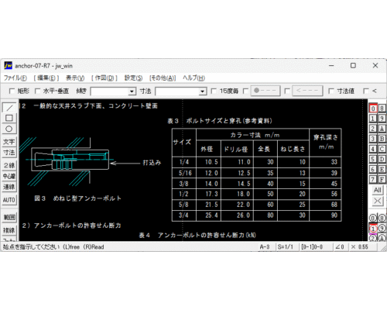
Task: Switch to layer 6
Action: click(373, 169)
